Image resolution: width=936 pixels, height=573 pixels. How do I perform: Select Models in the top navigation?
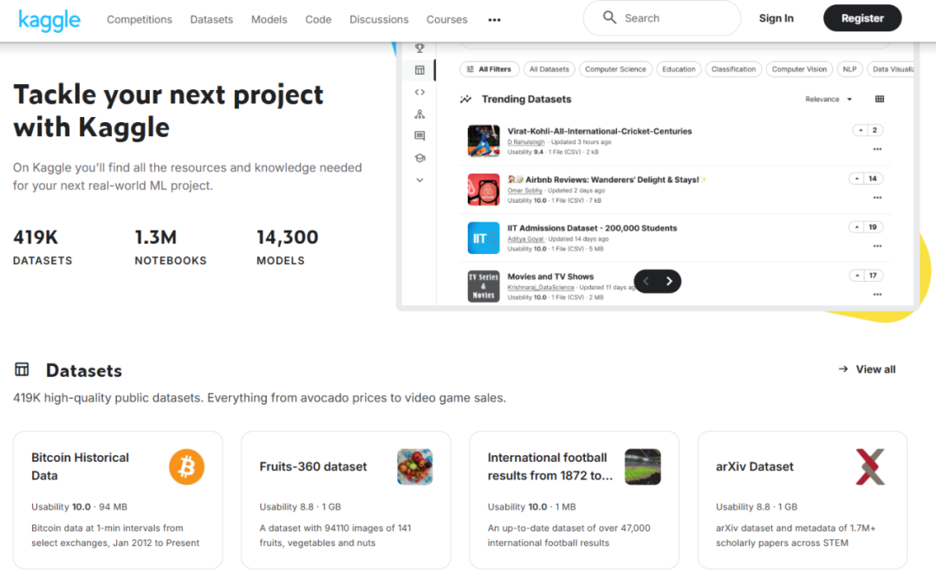click(270, 19)
